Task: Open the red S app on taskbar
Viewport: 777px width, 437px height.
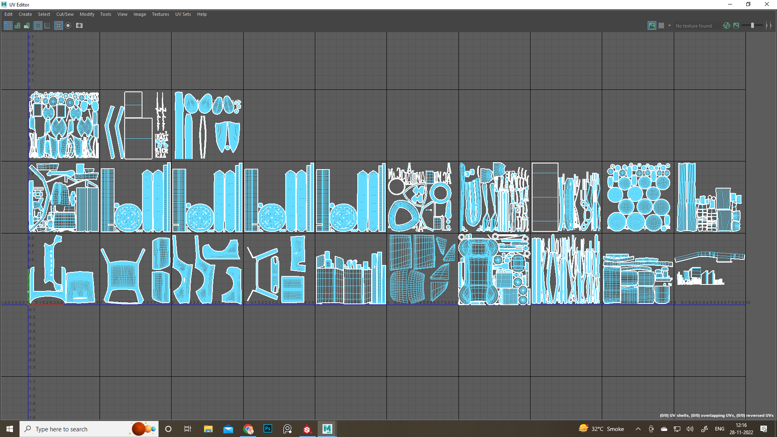Action: click(x=307, y=429)
